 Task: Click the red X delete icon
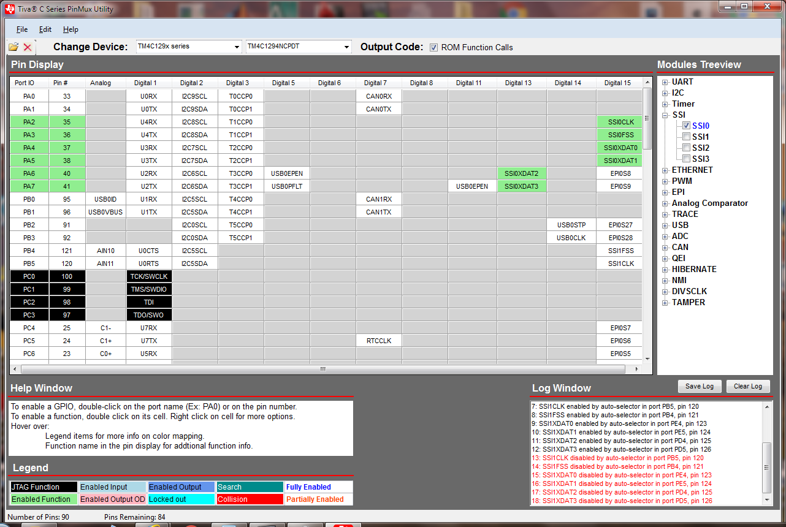tap(28, 47)
